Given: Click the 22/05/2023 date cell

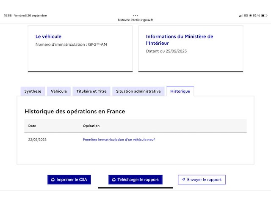Looking at the screenshot, I should coord(37,140).
